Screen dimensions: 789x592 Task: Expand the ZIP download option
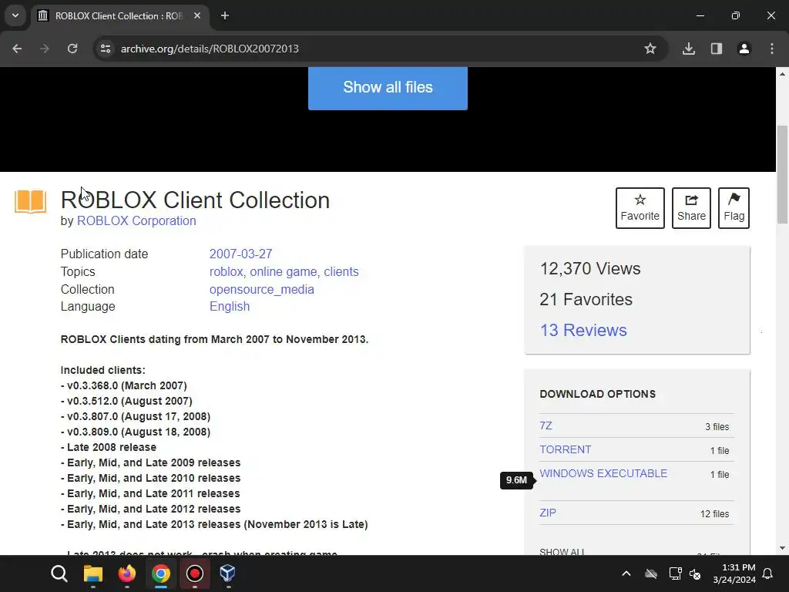(548, 513)
